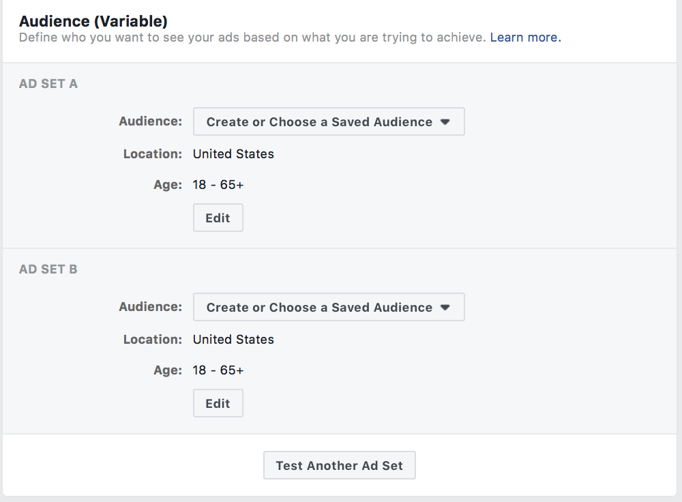Click the caret arrow in Ad Set A dropdown
The image size is (682, 502).
tap(445, 122)
